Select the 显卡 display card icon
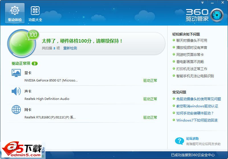This screenshot has height=159, width=228. [x=16, y=73]
